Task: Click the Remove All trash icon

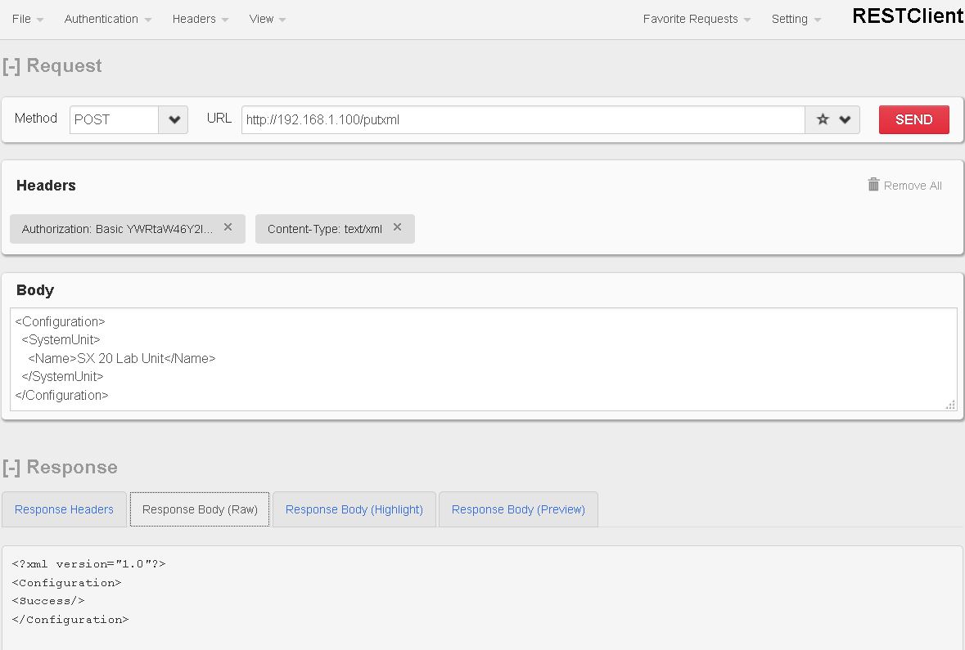Action: pyautogui.click(x=873, y=185)
